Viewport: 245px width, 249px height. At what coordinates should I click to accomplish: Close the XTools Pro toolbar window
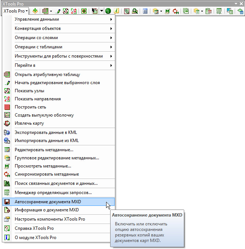[x=241, y=3]
